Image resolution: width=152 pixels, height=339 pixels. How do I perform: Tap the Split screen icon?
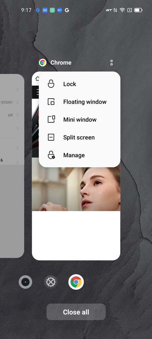(x=51, y=137)
